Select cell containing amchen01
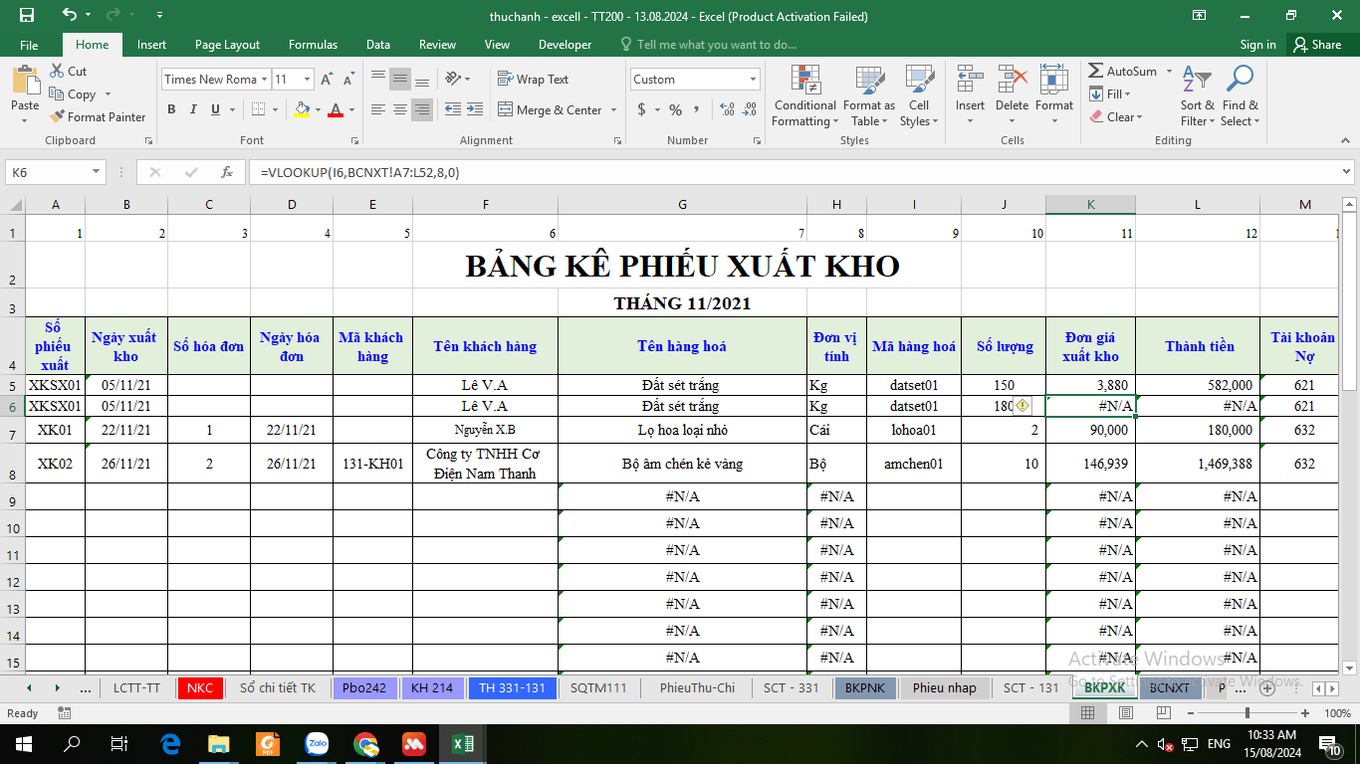This screenshot has width=1360, height=764. (914, 464)
